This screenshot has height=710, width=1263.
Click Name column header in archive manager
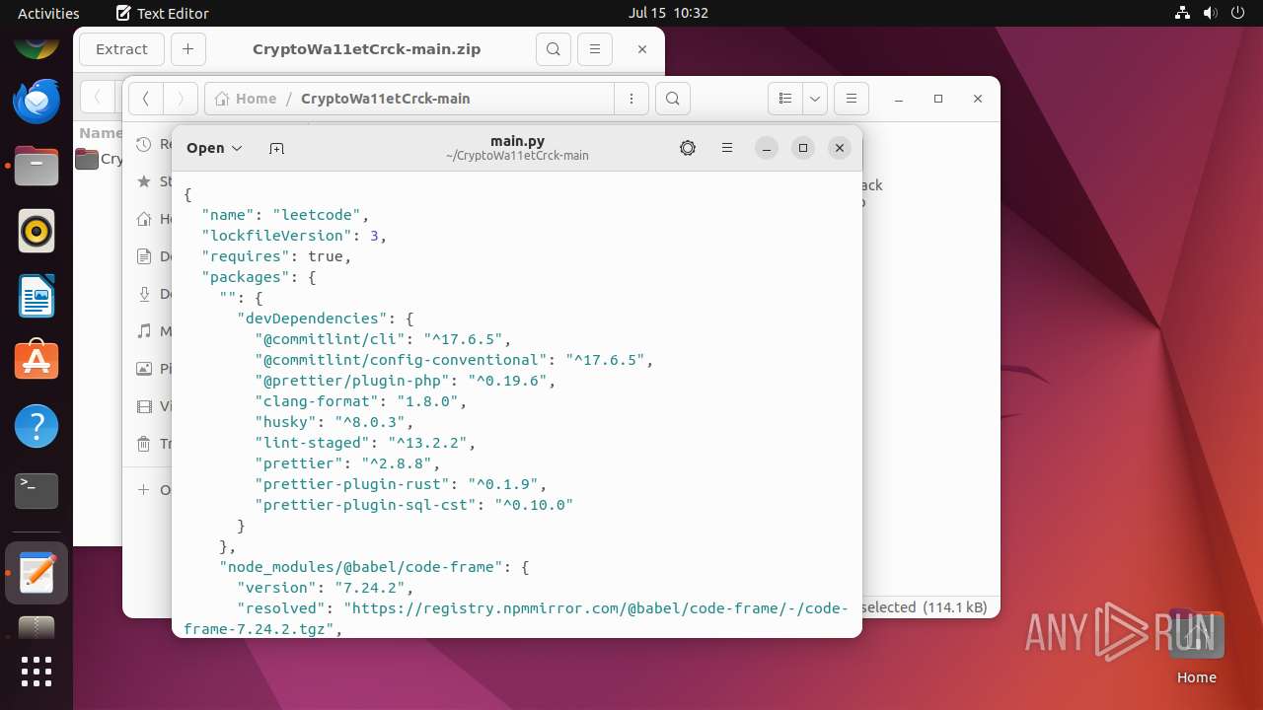(x=100, y=133)
